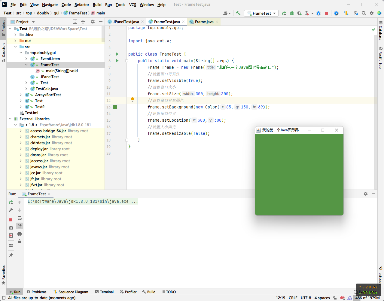Toggle soft-wrap in the Run console

[x=20, y=218]
